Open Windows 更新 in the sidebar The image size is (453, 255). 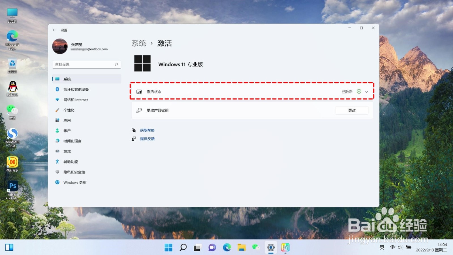(x=74, y=182)
